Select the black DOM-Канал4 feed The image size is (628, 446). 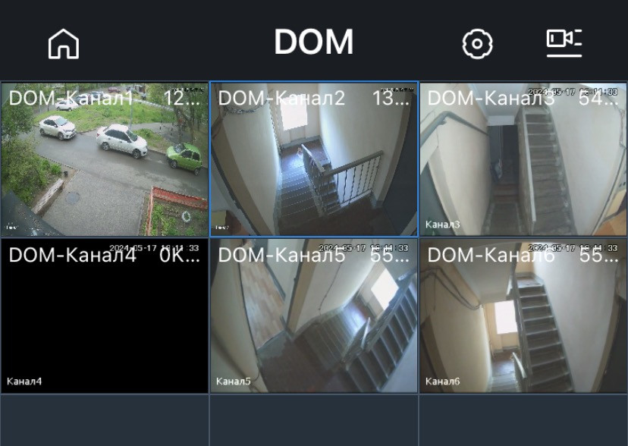[105, 316]
